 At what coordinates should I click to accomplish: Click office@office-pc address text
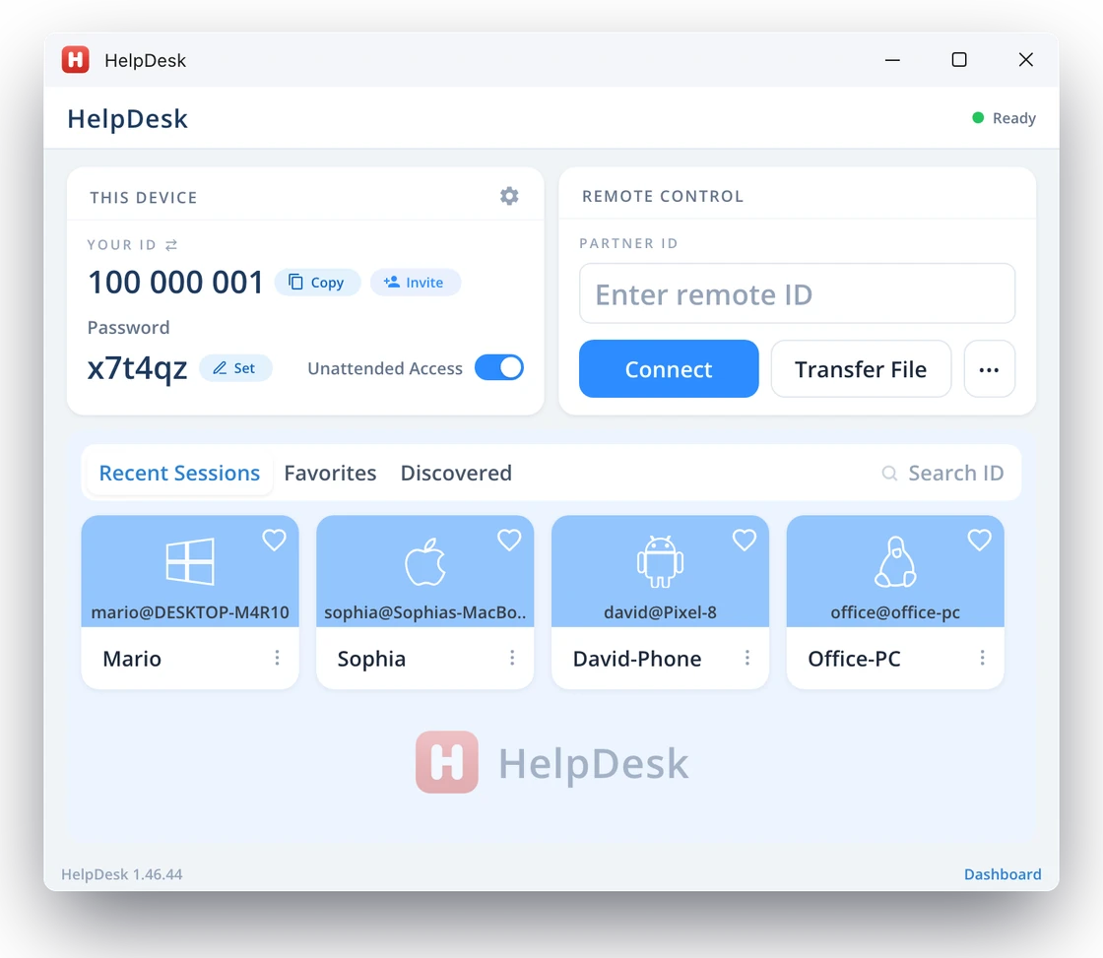click(x=895, y=612)
